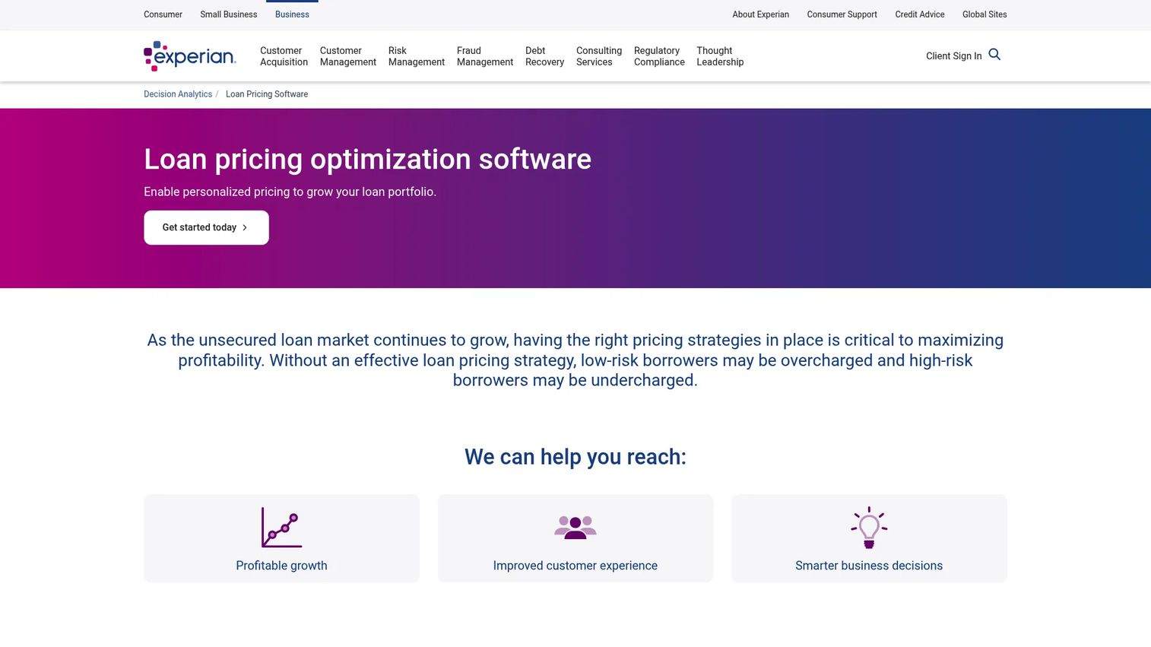Click the Loan Pricing Software breadcrumb
This screenshot has width=1151, height=647.
[x=267, y=94]
